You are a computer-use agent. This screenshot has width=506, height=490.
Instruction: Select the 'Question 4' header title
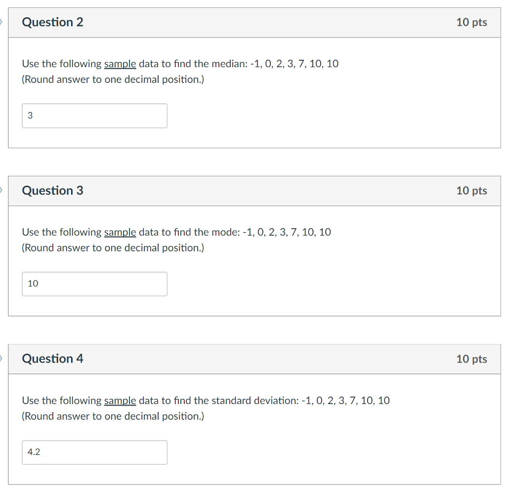coord(53,359)
